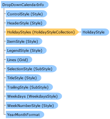Click the word HolidayStyleCollection in parentheses
Image resolution: width=110 pixels, height=119 pixels.
[x=53, y=32]
